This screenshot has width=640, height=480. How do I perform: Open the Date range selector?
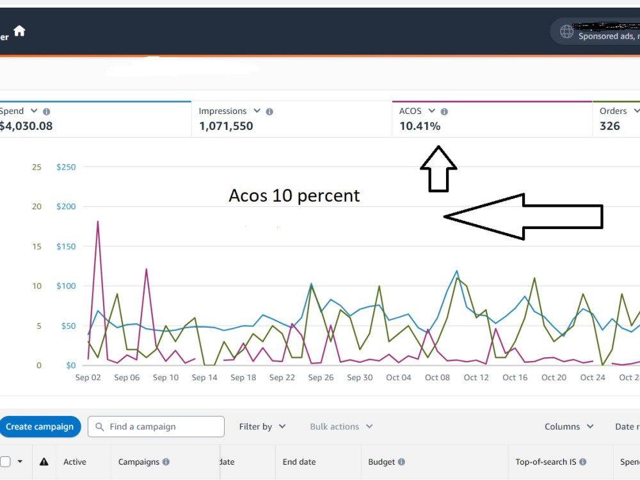[627, 426]
